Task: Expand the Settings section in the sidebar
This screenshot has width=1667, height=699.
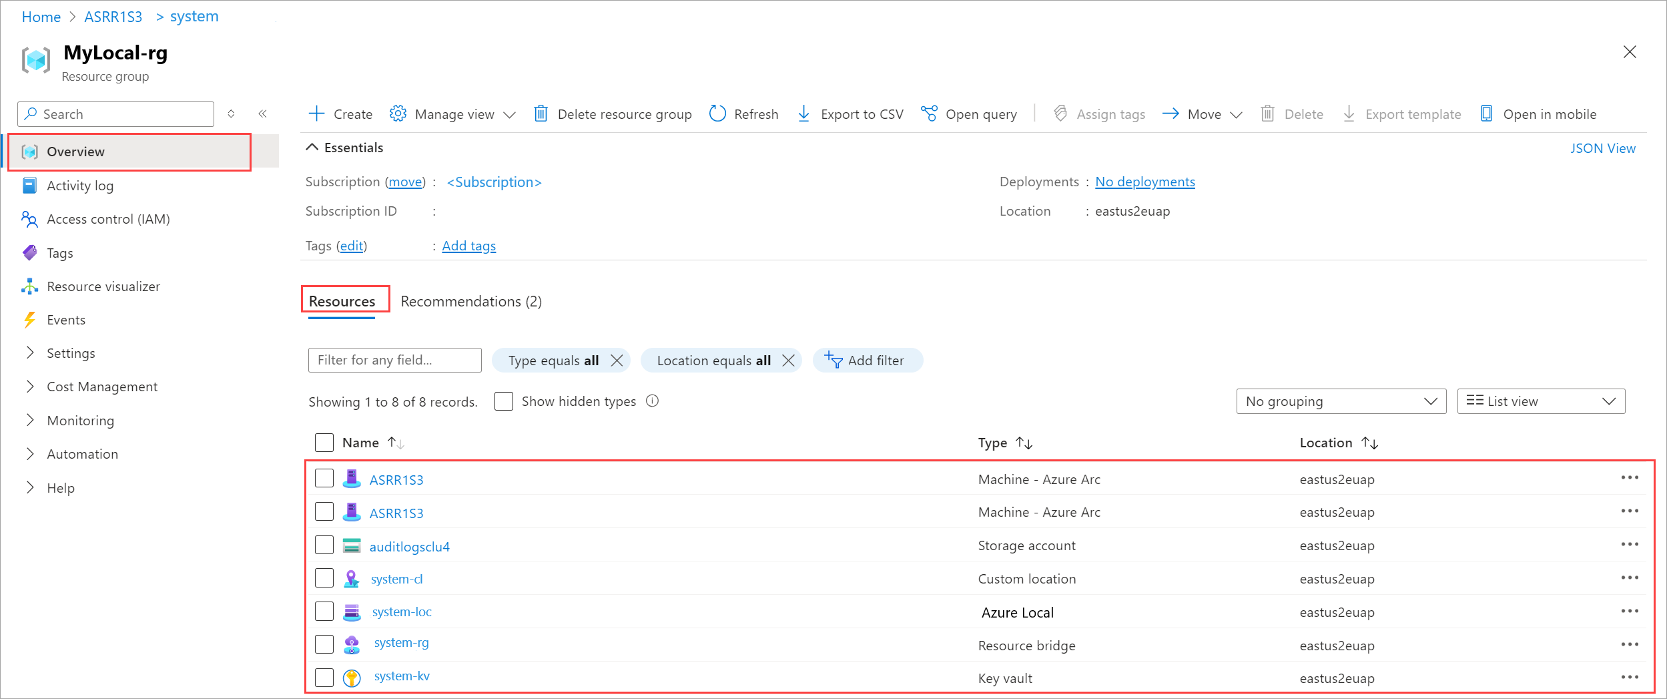Action: [x=71, y=353]
